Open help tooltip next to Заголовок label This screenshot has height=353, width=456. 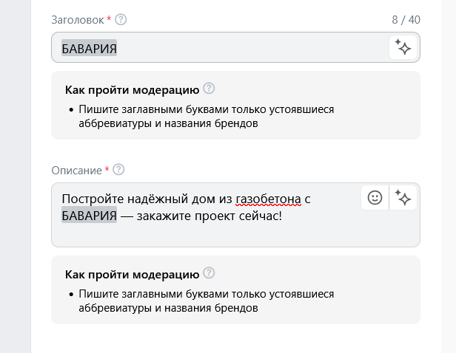pyautogui.click(x=121, y=20)
